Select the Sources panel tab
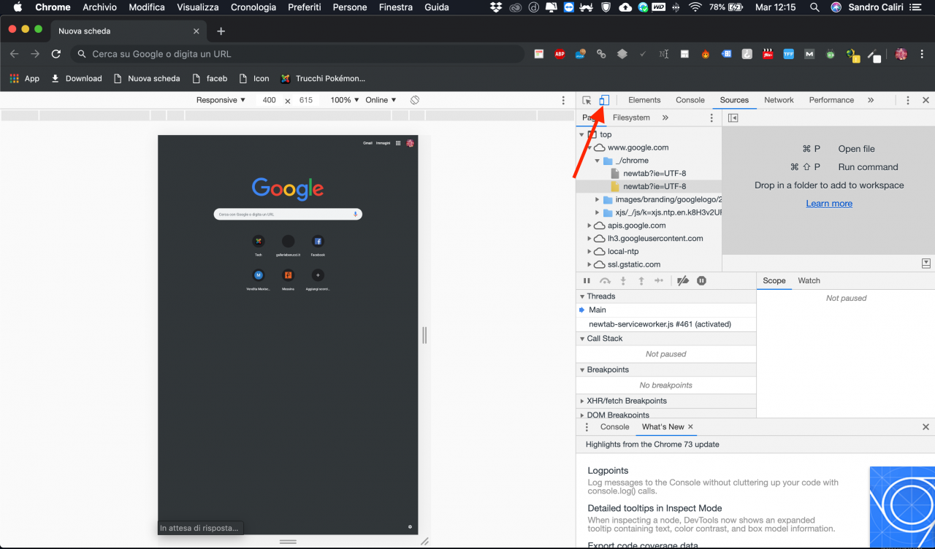The height and width of the screenshot is (549, 935). click(x=734, y=100)
